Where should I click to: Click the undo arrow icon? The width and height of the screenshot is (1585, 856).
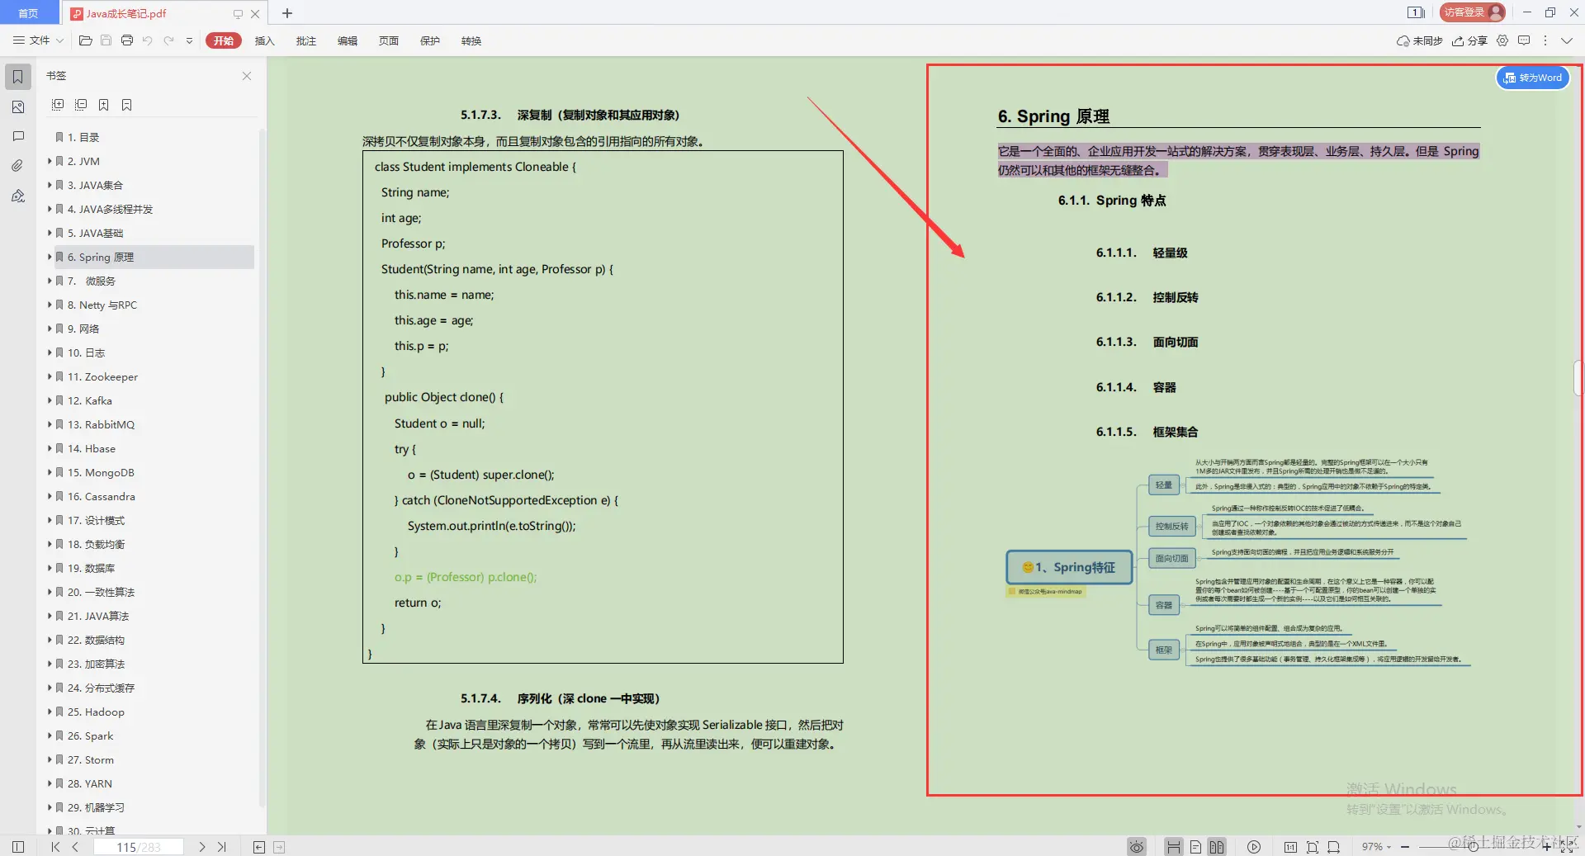tap(148, 40)
